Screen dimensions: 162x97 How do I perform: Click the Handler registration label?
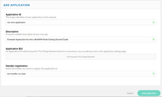[17, 66]
